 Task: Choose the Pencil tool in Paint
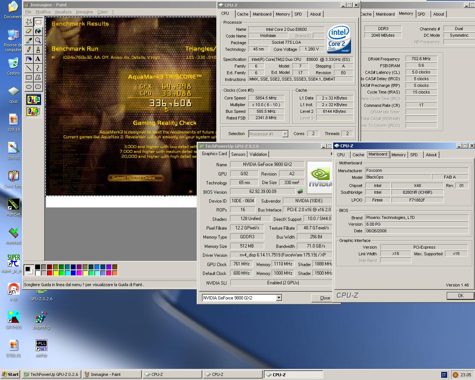[29, 50]
